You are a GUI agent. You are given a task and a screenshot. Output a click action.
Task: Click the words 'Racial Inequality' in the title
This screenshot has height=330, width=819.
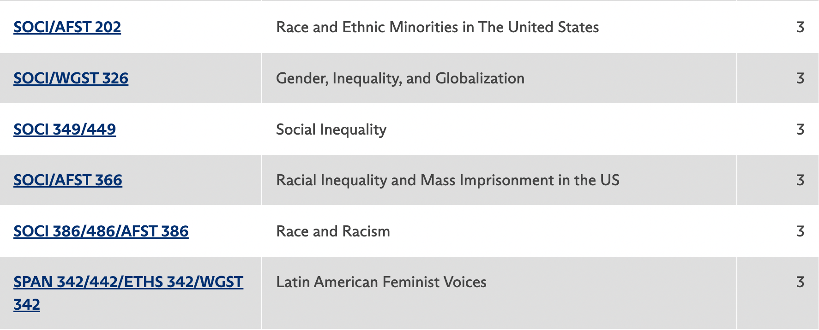(331, 180)
